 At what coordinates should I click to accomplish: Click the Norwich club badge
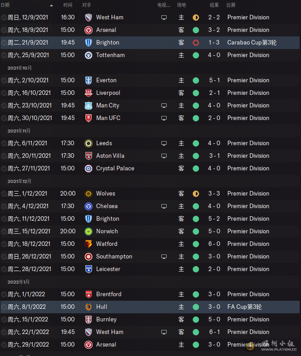tap(89, 231)
